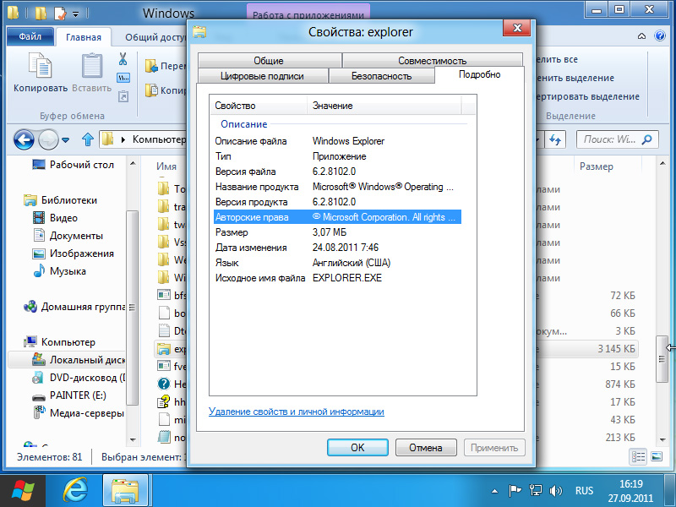Click the 'Удаление свойств и личной информации' link
This screenshot has width=676, height=507.
pos(297,412)
